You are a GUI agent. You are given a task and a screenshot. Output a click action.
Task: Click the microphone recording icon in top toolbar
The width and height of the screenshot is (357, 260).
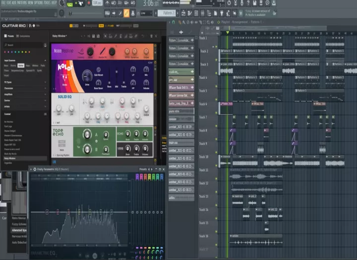(242, 3)
